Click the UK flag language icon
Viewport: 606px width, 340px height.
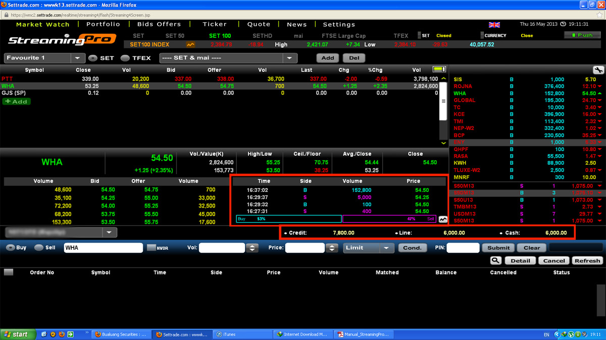pyautogui.click(x=494, y=25)
